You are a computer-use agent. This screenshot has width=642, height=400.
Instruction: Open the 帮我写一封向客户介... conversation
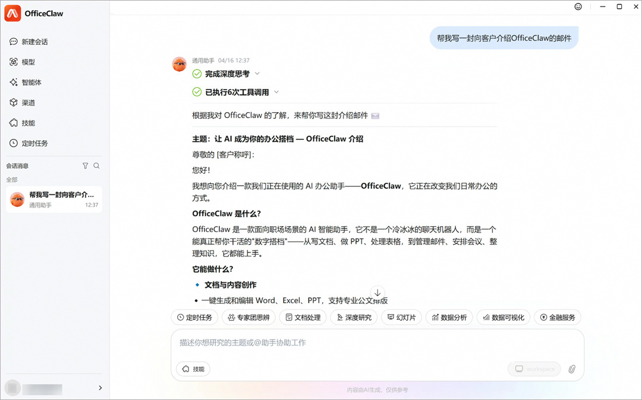coord(54,199)
